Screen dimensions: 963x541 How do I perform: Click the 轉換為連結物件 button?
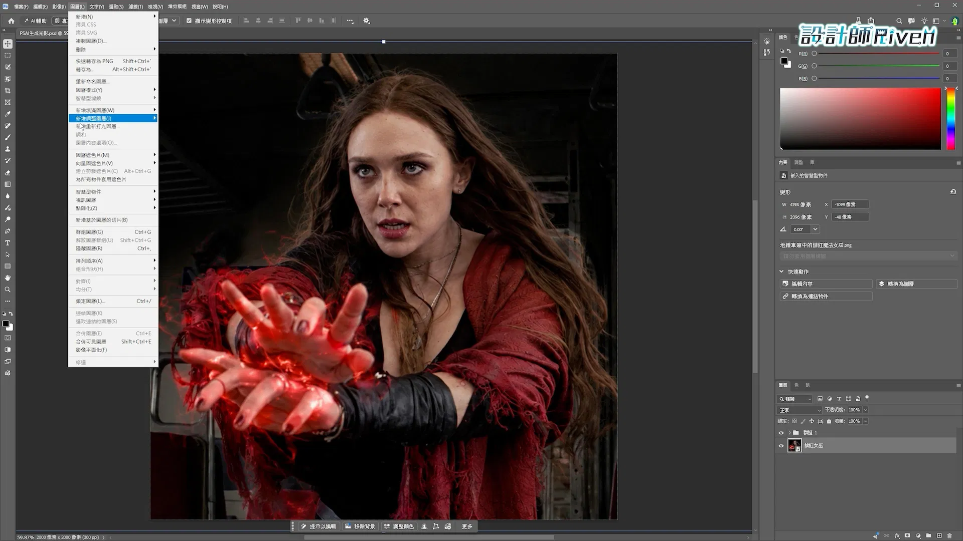[x=826, y=297]
